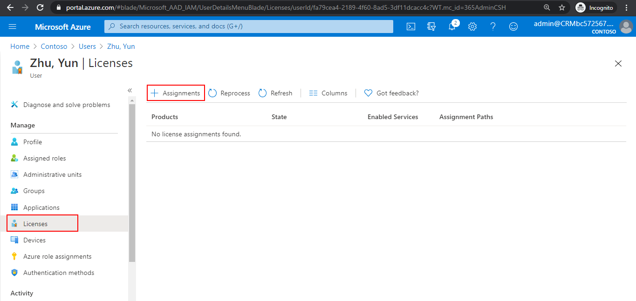Open the directory and subscription filter
The image size is (636, 301).
tap(431, 27)
